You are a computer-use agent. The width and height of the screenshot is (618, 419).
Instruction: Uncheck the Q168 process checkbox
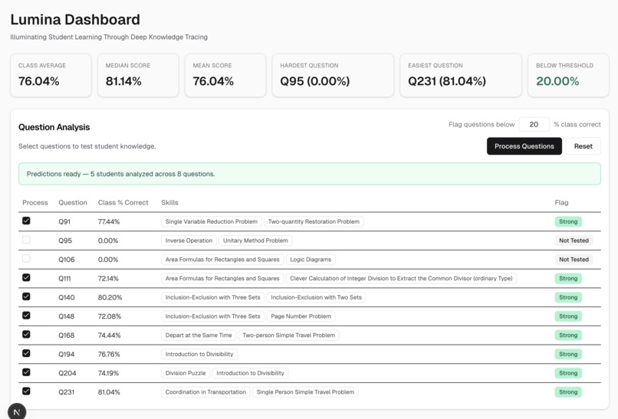pyautogui.click(x=26, y=334)
